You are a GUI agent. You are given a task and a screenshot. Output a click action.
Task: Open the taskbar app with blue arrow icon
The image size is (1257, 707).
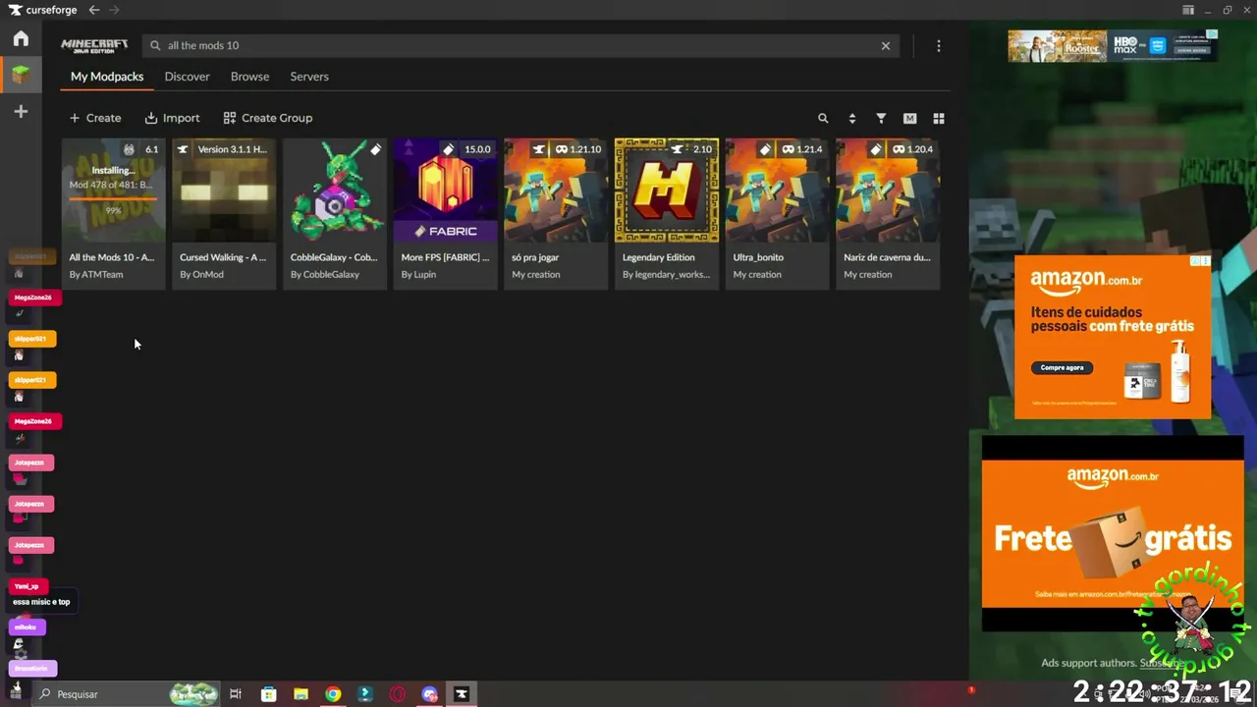pos(365,694)
